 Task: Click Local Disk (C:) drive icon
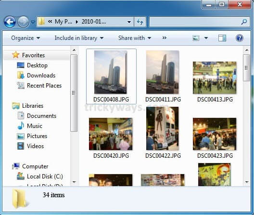point(21,176)
